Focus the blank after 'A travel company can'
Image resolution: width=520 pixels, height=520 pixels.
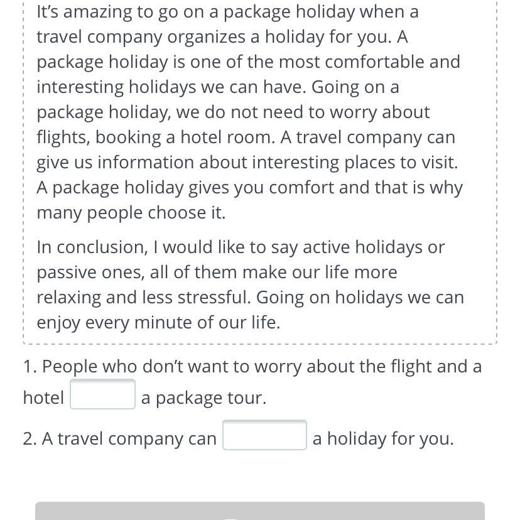(x=264, y=435)
